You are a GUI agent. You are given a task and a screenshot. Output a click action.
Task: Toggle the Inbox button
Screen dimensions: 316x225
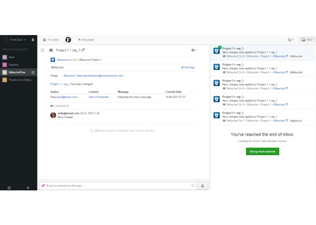(x=307, y=40)
